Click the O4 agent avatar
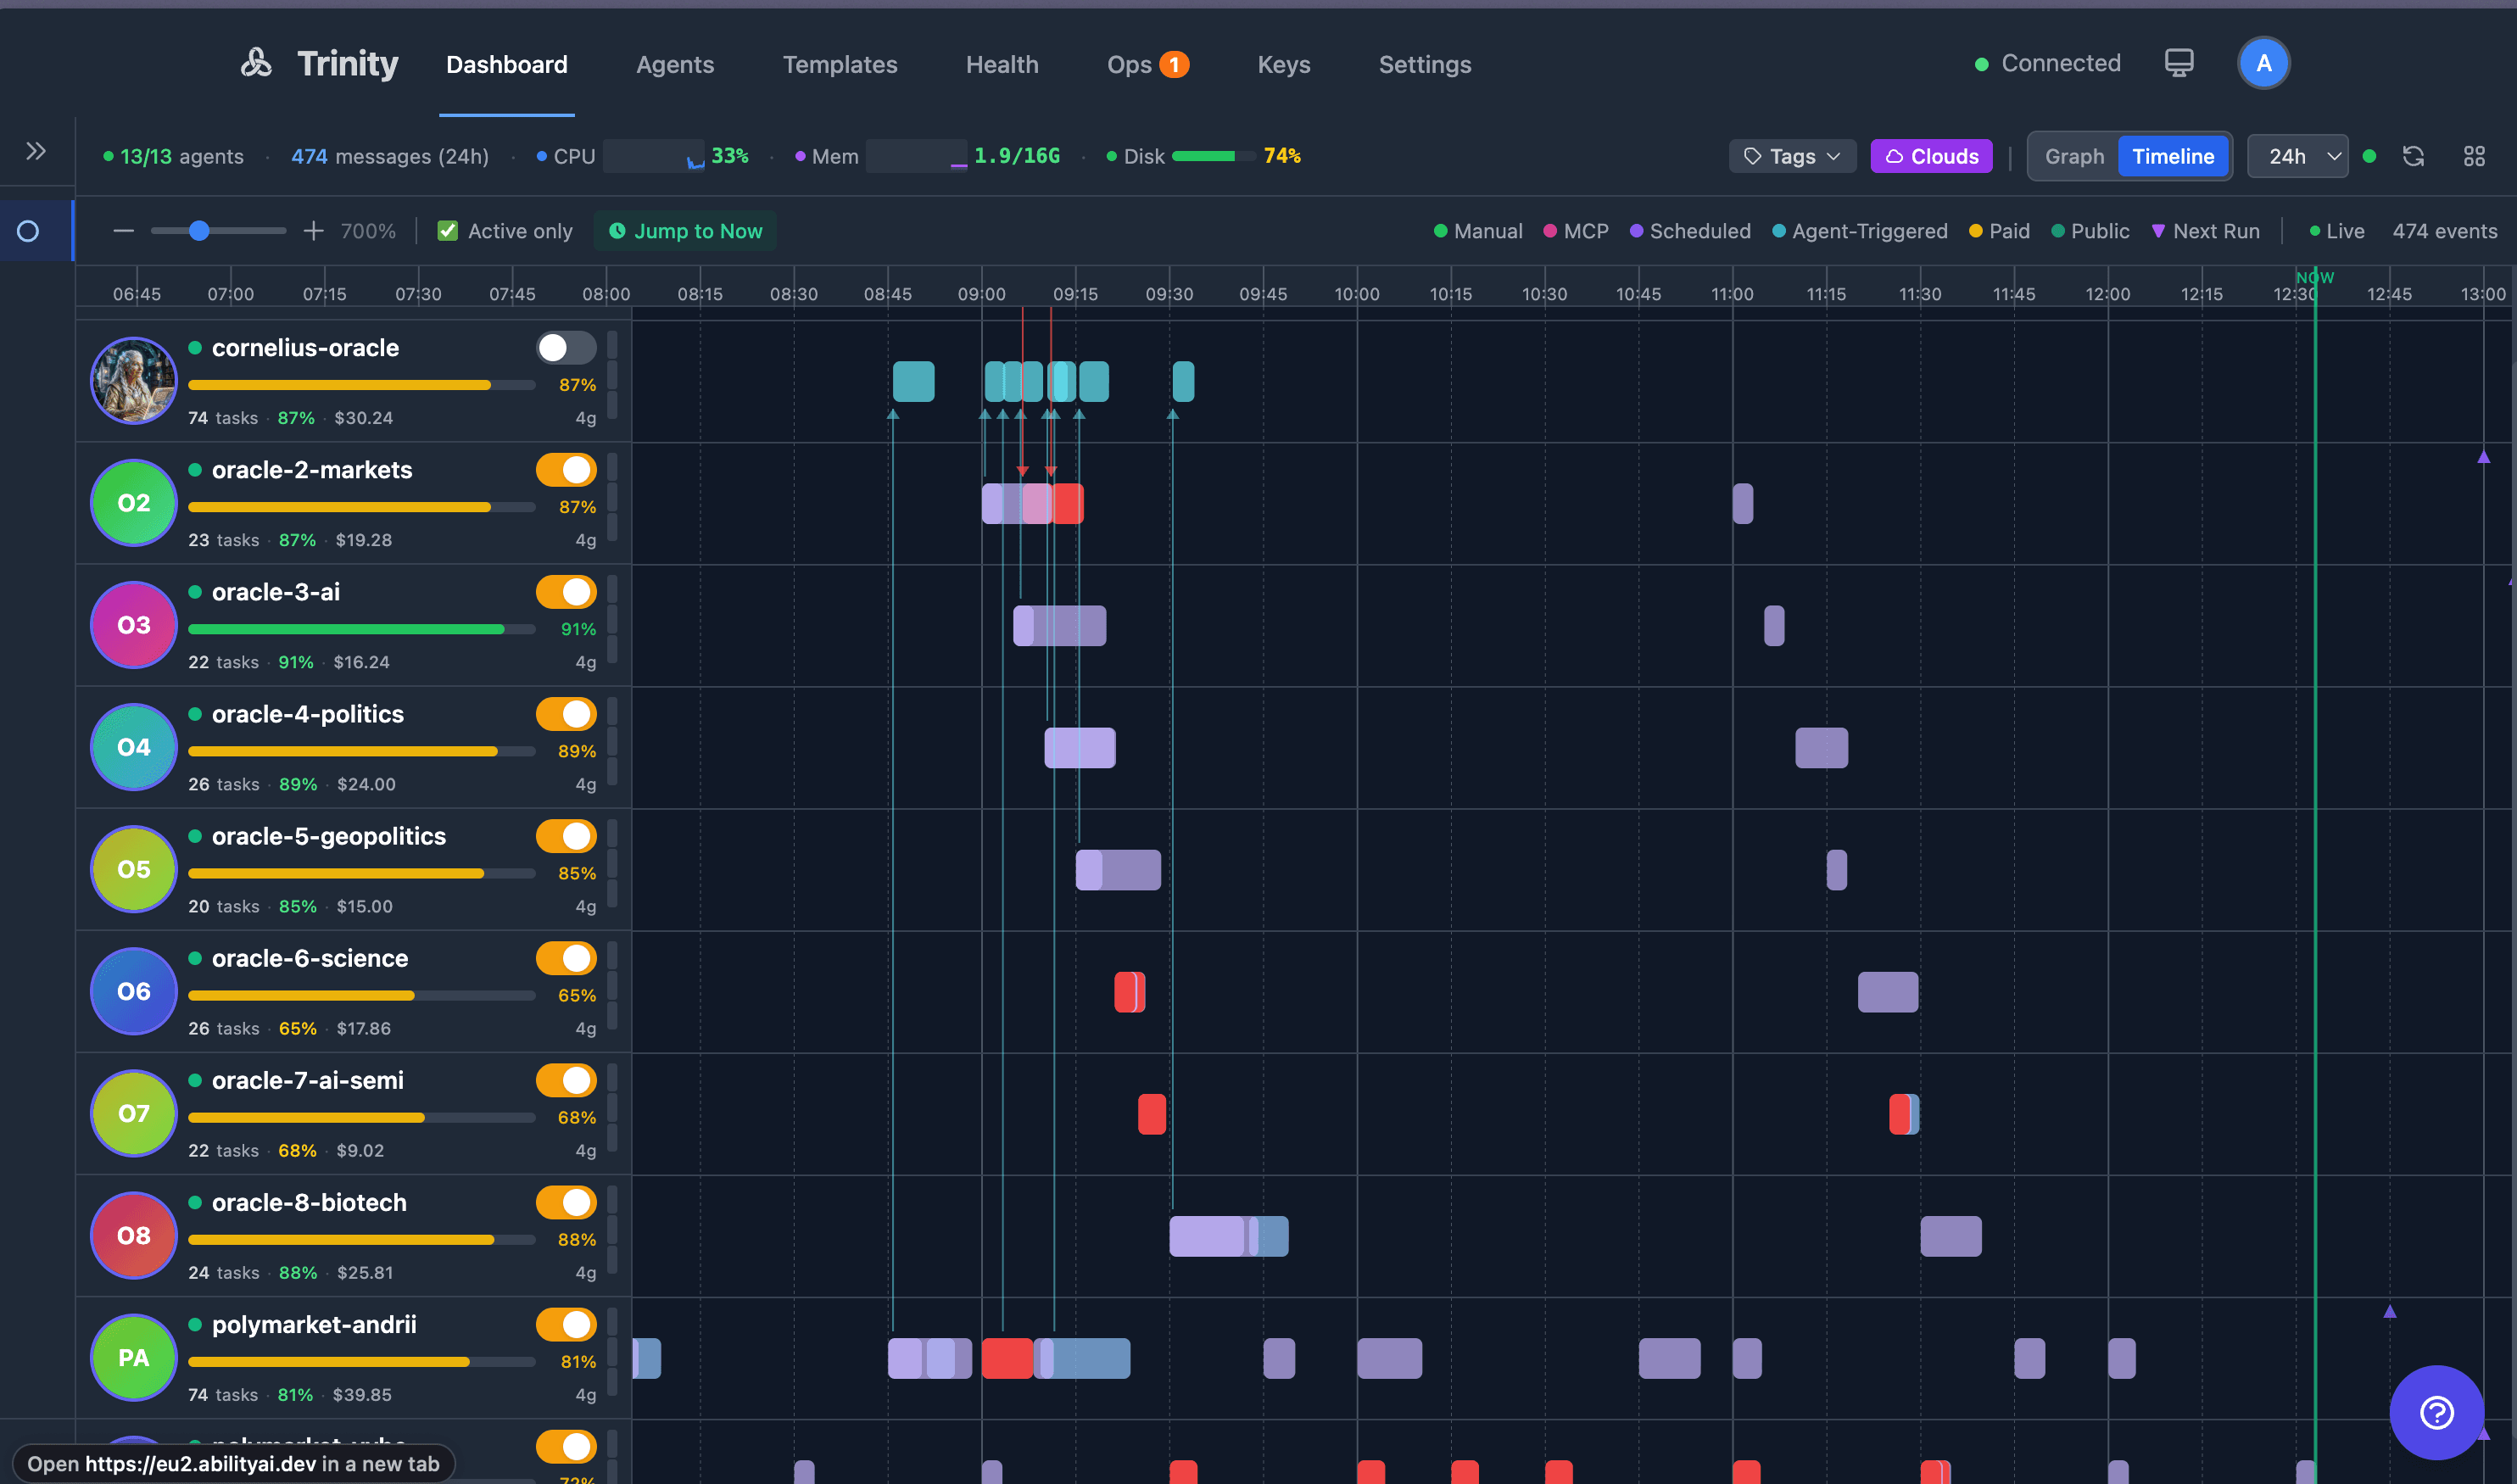Screen dimensions: 2517x1484 (133, 747)
